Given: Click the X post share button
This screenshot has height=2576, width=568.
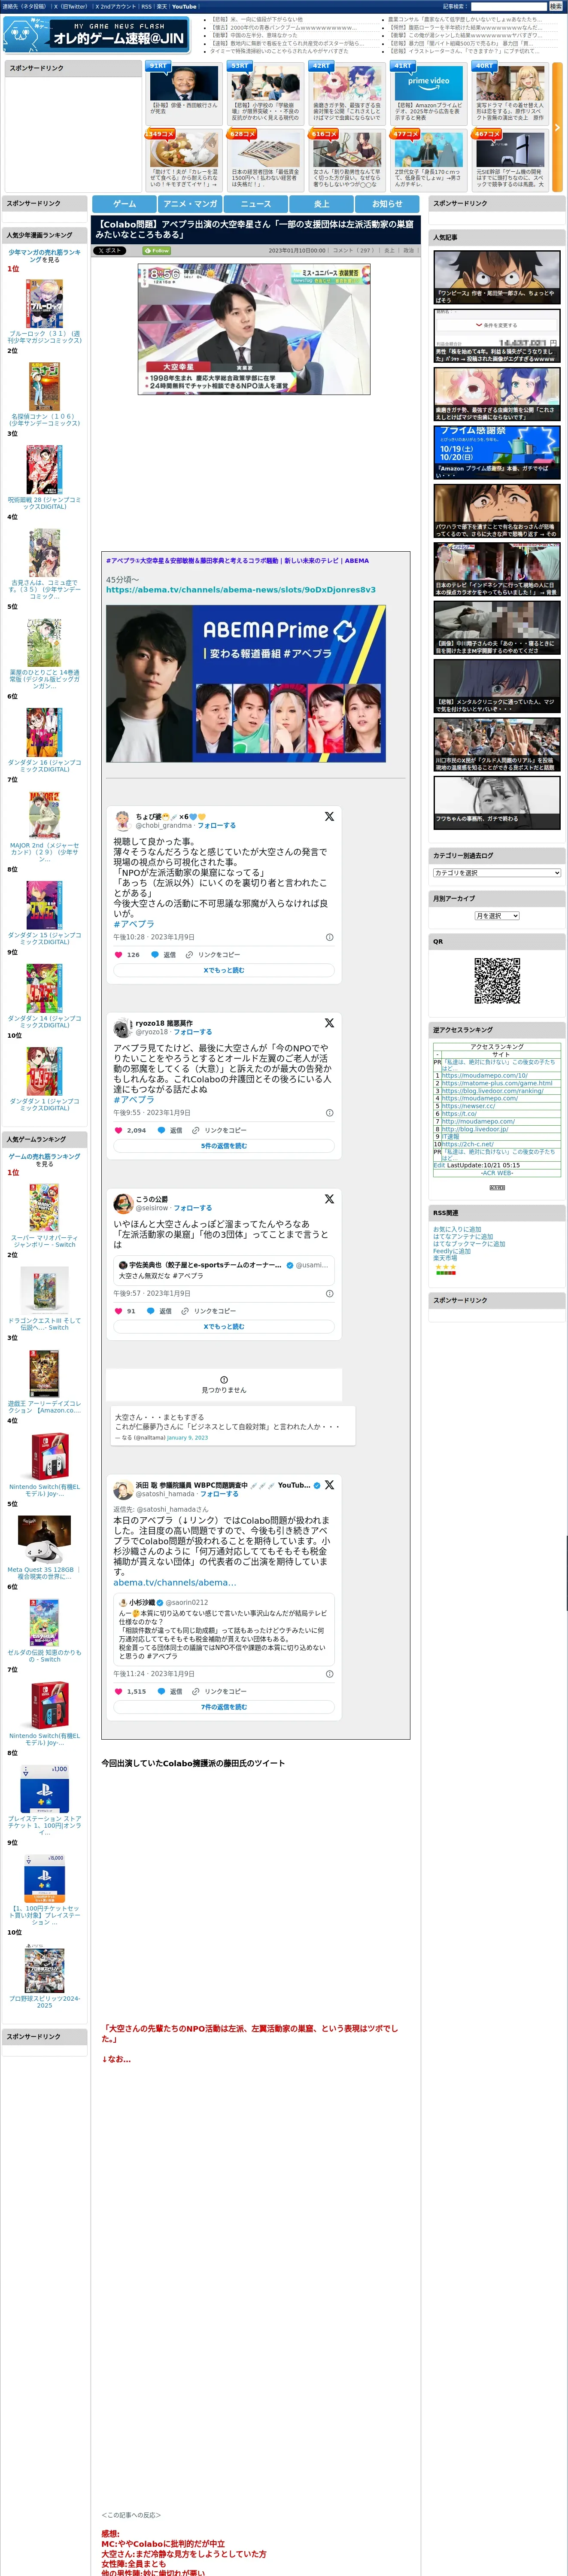Looking at the screenshot, I should pyautogui.click(x=110, y=251).
